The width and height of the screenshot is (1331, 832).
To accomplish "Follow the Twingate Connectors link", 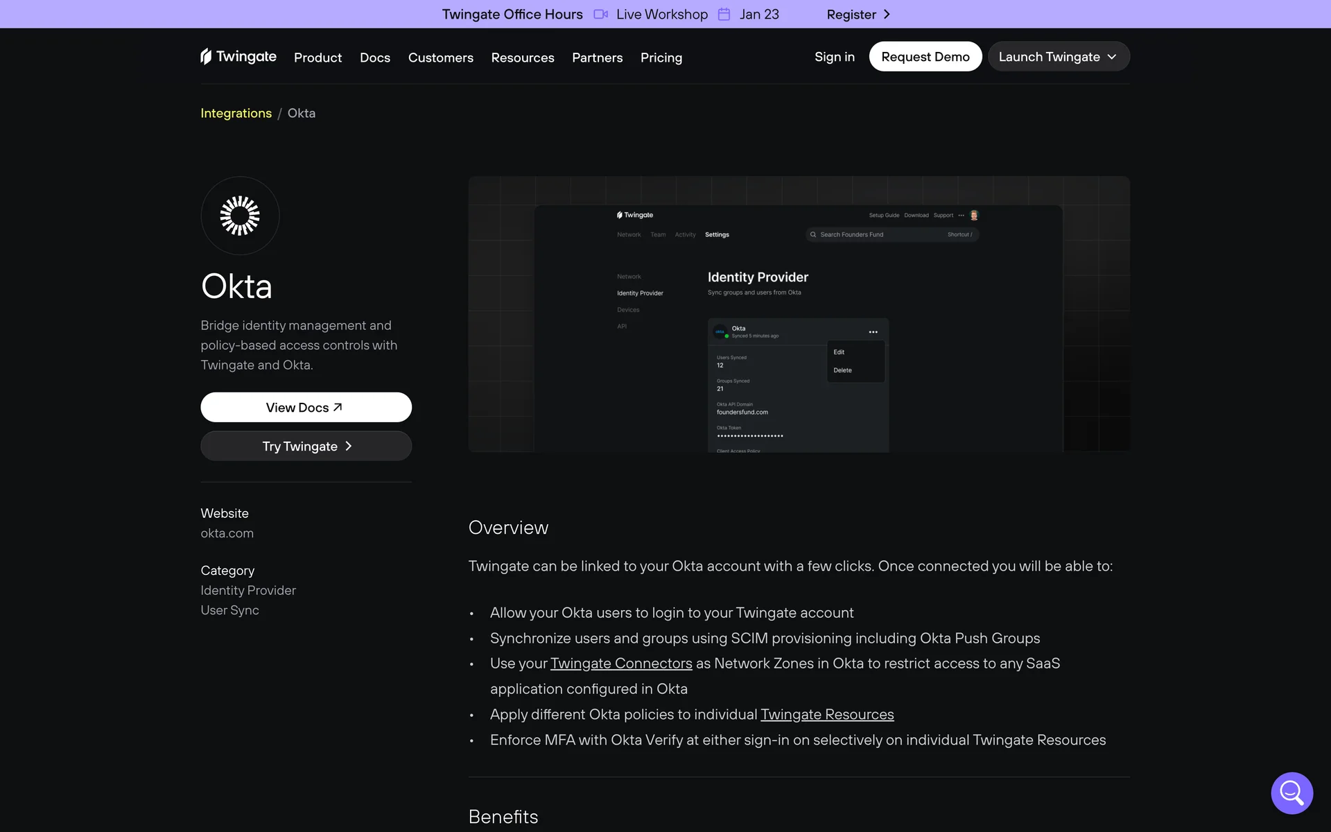I will [620, 664].
